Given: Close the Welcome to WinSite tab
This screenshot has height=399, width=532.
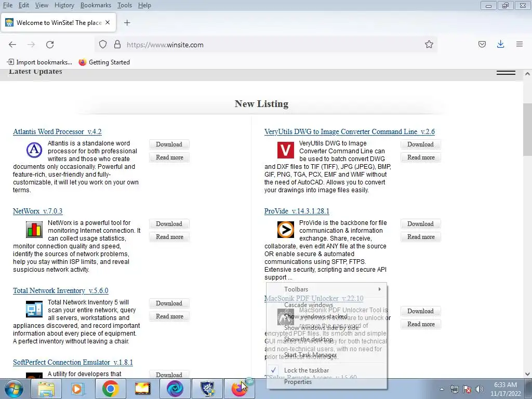Looking at the screenshot, I should coord(108,22).
